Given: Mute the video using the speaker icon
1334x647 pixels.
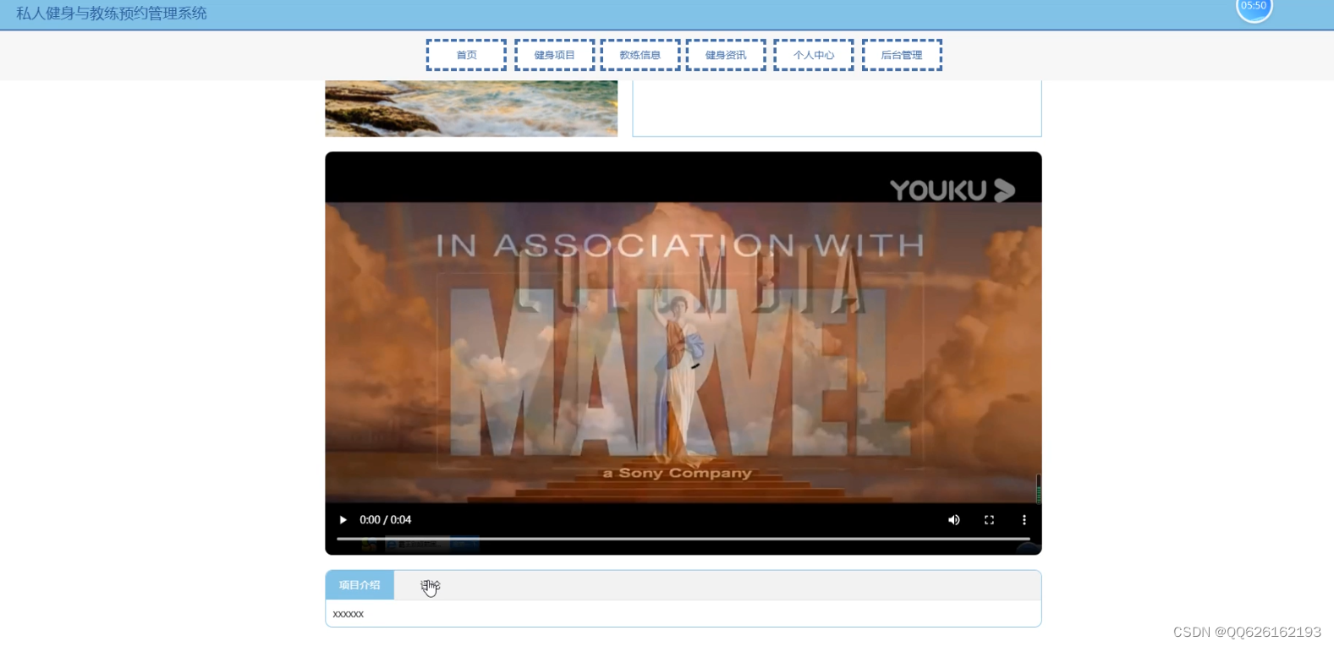Looking at the screenshot, I should (x=953, y=520).
